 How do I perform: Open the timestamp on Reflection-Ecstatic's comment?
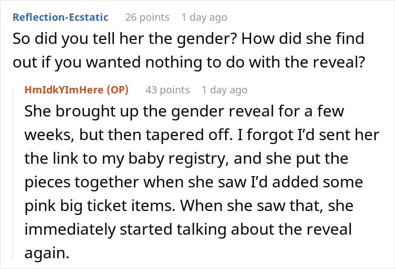click(x=204, y=17)
